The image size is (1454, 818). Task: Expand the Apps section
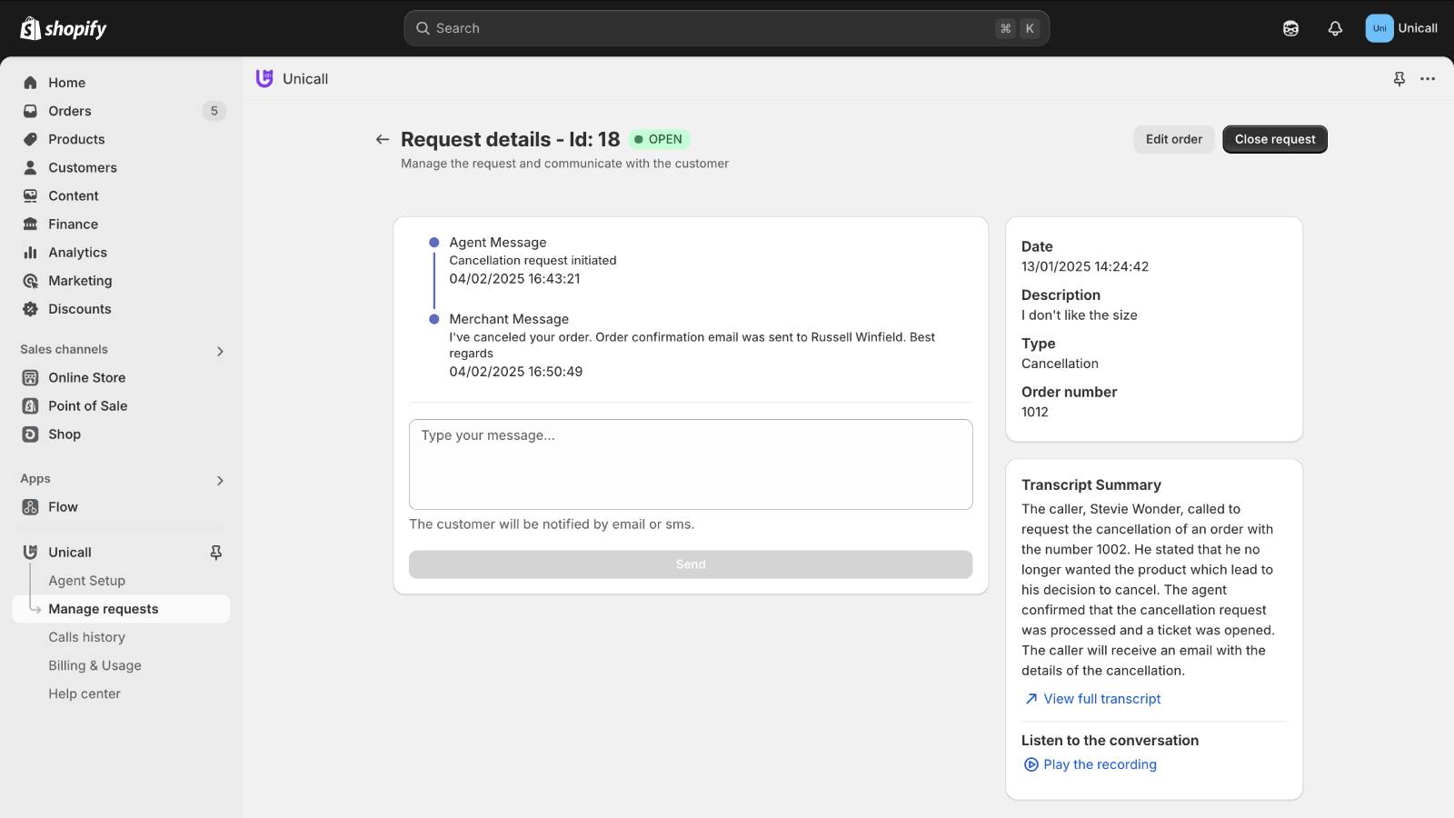click(220, 480)
